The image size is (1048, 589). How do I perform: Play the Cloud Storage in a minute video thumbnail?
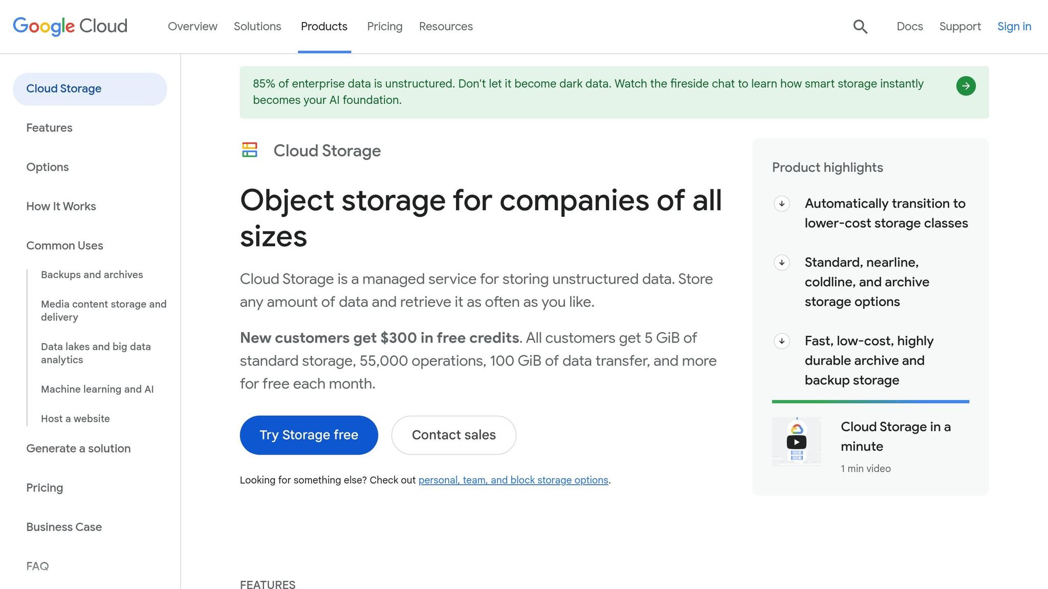[x=796, y=441]
